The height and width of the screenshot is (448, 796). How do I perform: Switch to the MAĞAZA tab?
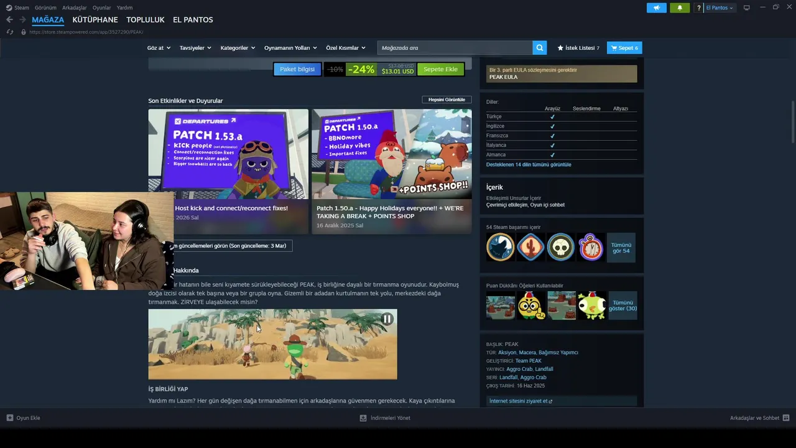48,20
